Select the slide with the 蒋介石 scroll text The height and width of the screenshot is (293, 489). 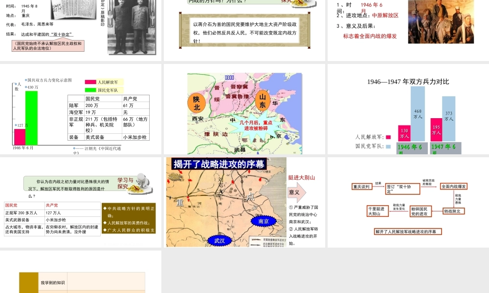244,30
